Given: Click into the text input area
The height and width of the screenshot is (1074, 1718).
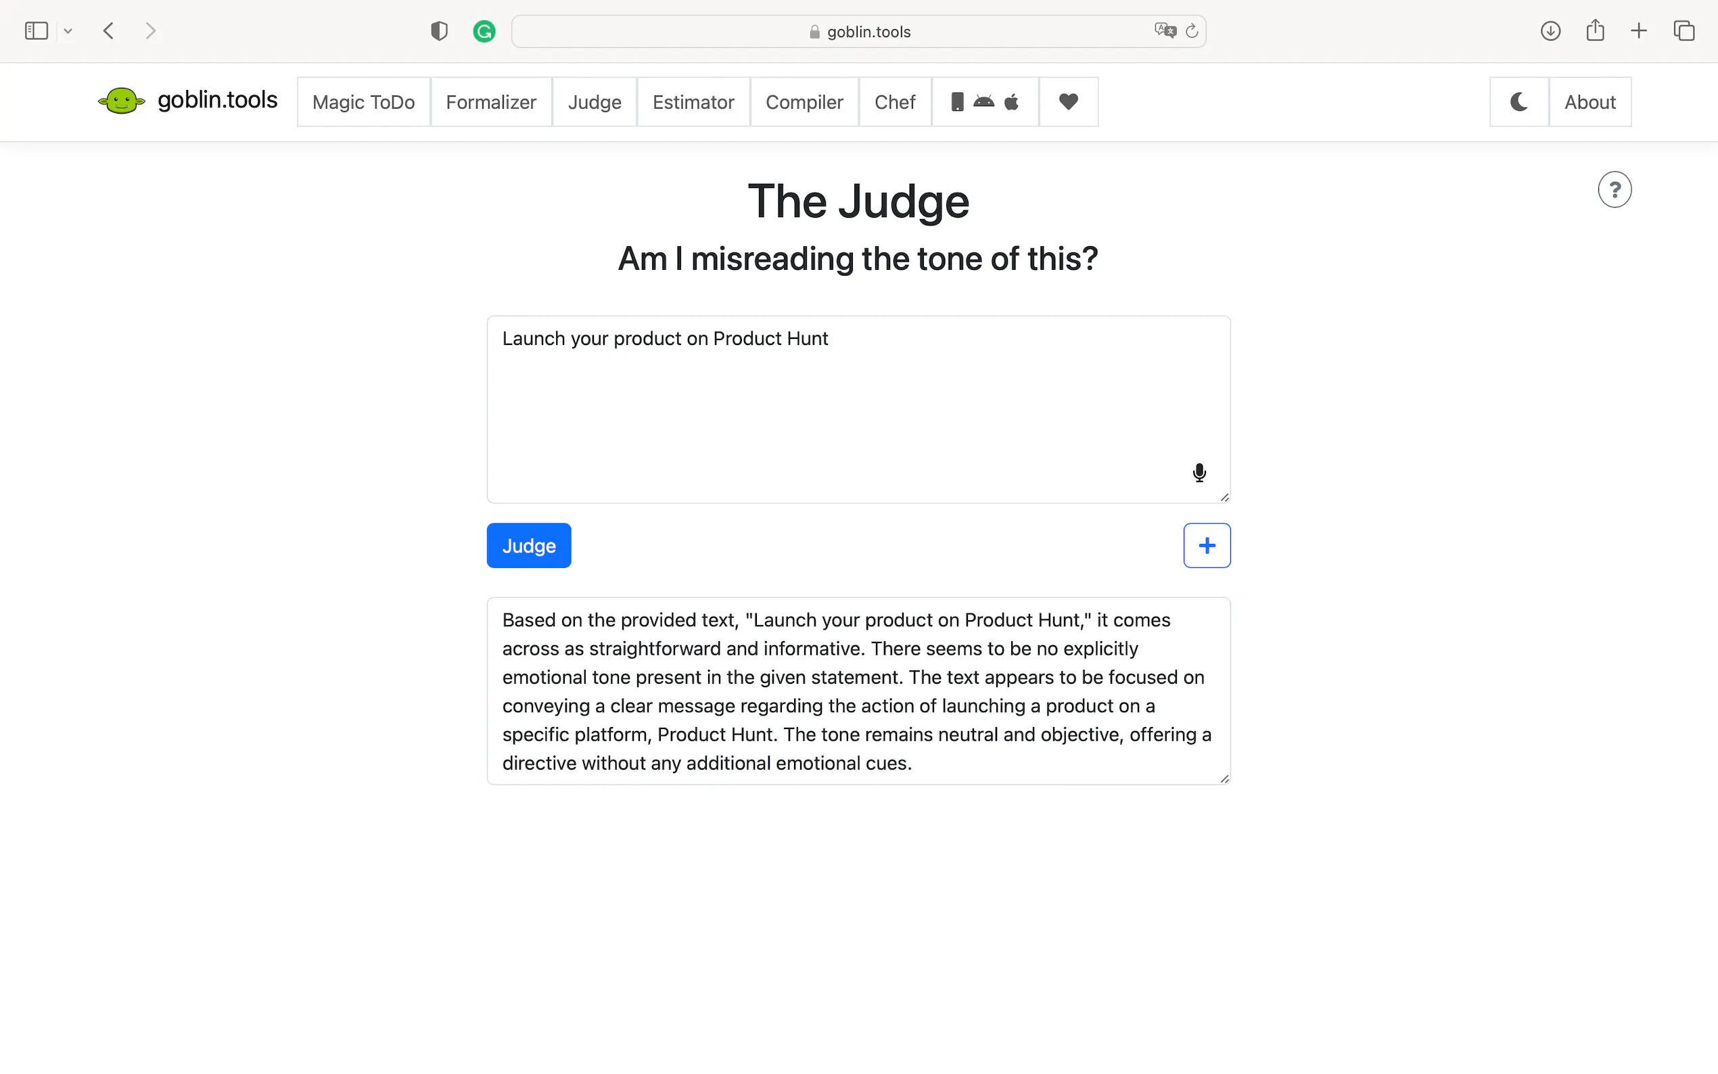Looking at the screenshot, I should coord(838,405).
